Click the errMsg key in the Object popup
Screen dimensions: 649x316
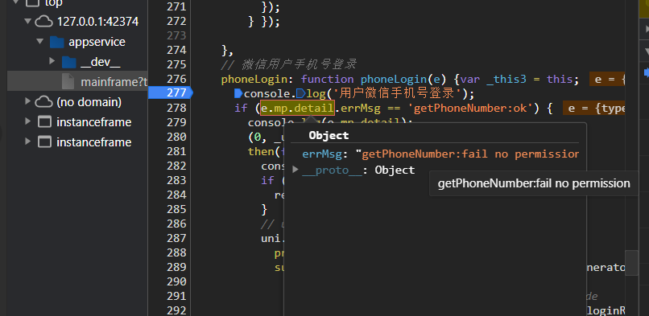[x=322, y=154]
